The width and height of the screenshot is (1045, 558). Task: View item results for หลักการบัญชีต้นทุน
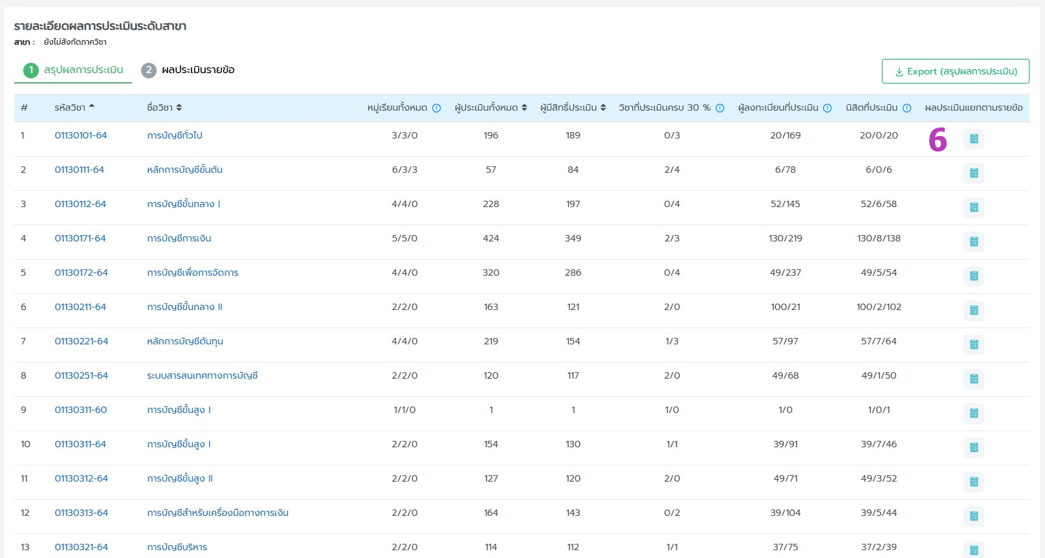coord(973,345)
